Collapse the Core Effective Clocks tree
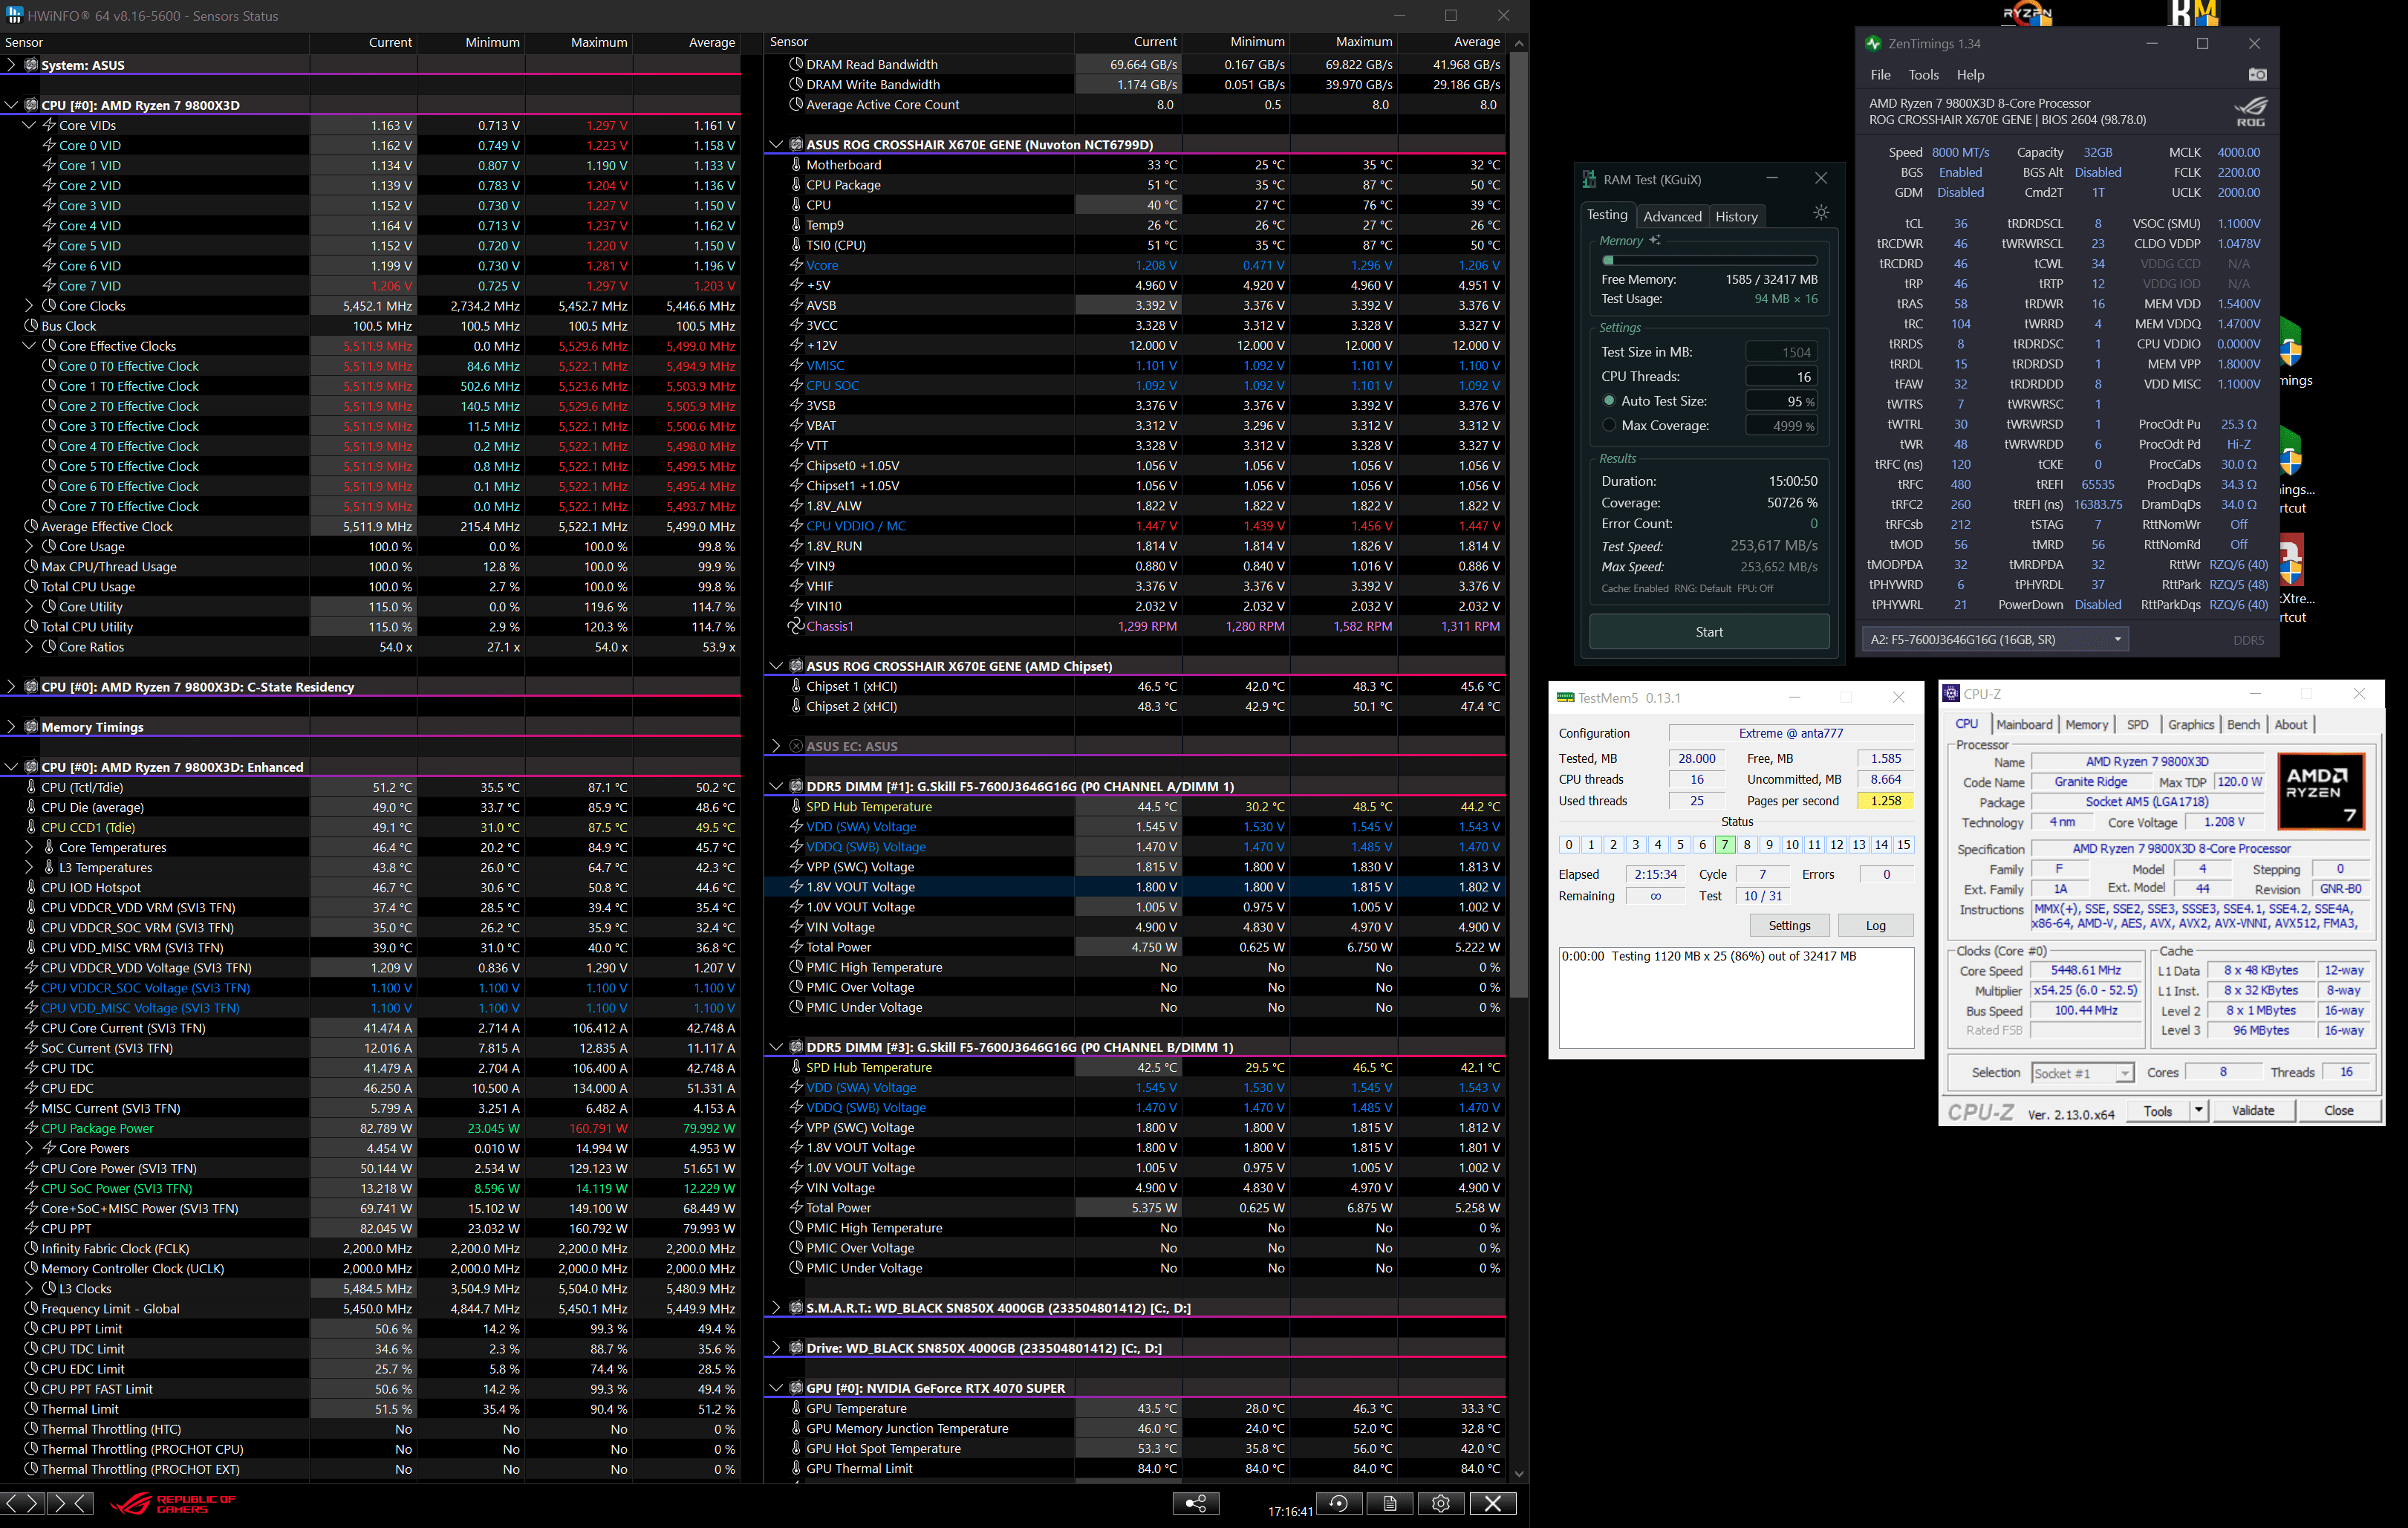This screenshot has width=2408, height=1528. click(x=29, y=346)
